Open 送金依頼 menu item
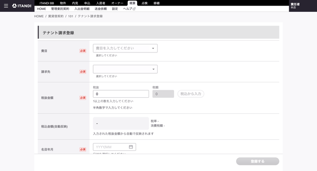 [x=101, y=9]
